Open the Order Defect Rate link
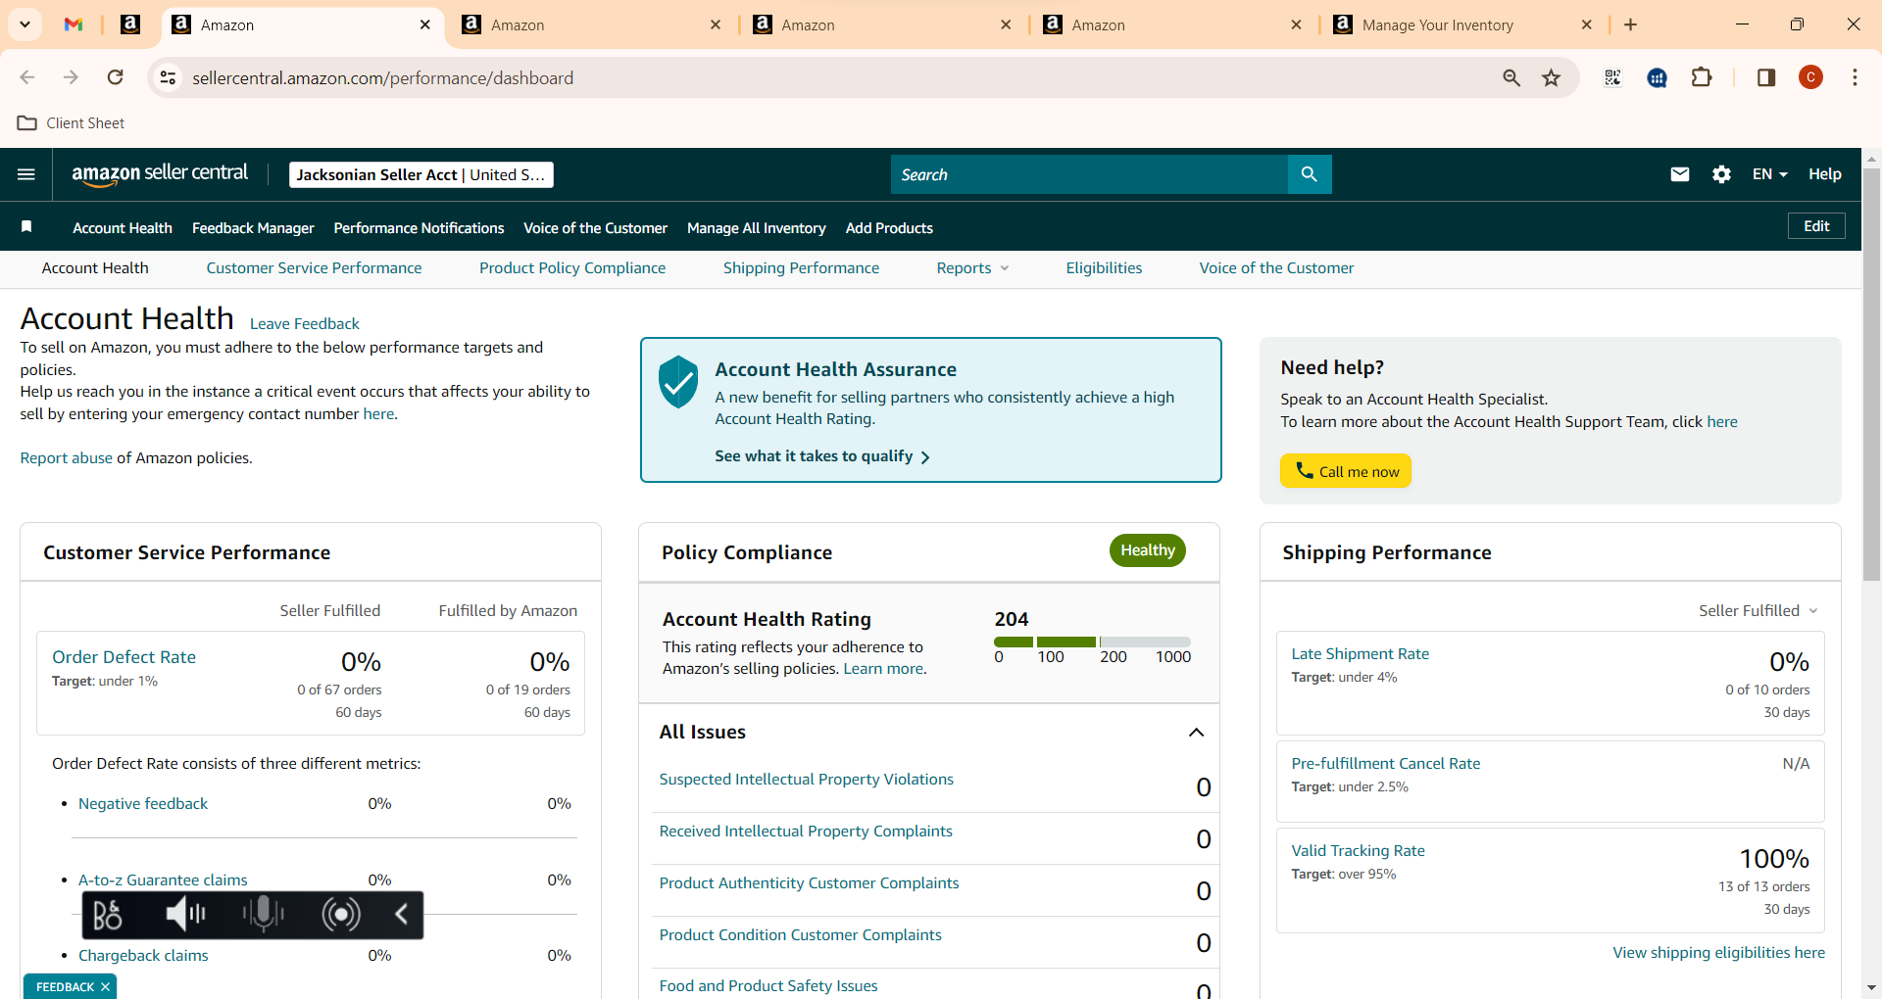Screen dimensions: 1882x999 (x=124, y=657)
